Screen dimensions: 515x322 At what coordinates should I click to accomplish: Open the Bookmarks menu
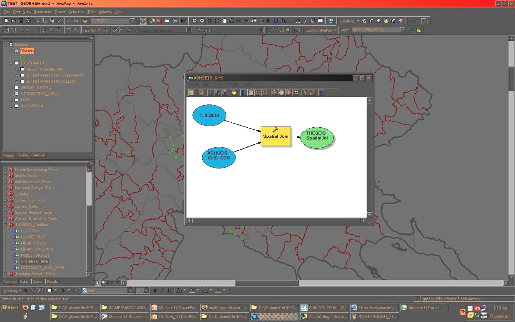42,12
